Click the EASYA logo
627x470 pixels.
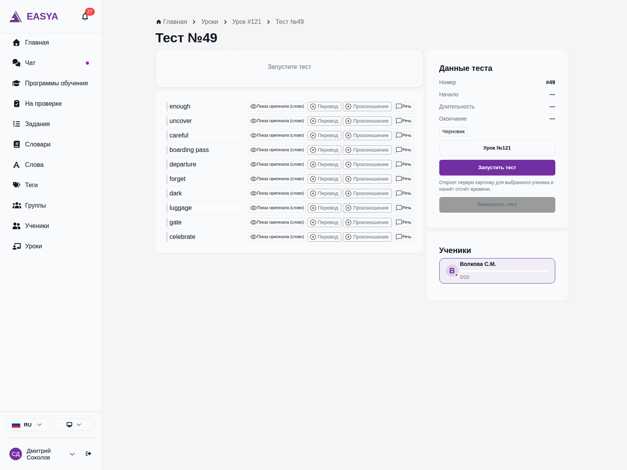(34, 16)
